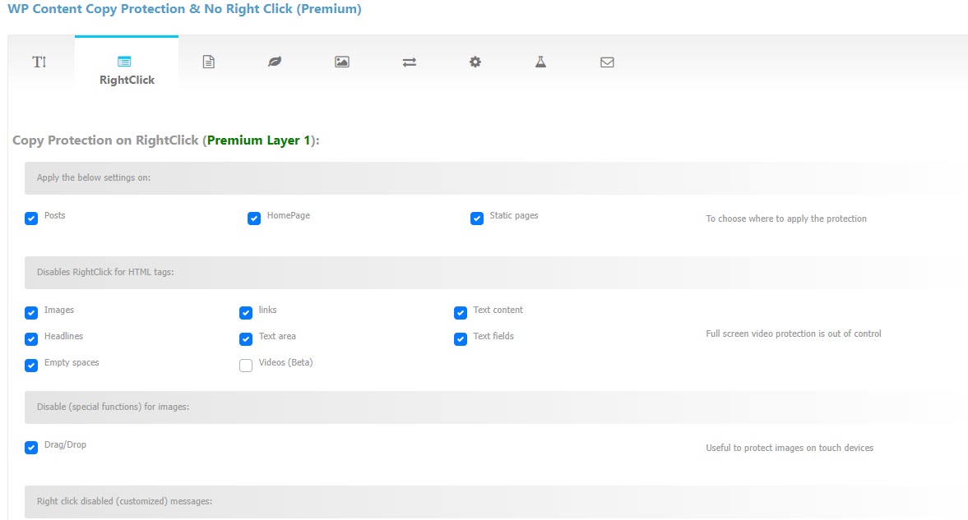Open the document page tab icon
The height and width of the screenshot is (520, 968).
(x=209, y=62)
